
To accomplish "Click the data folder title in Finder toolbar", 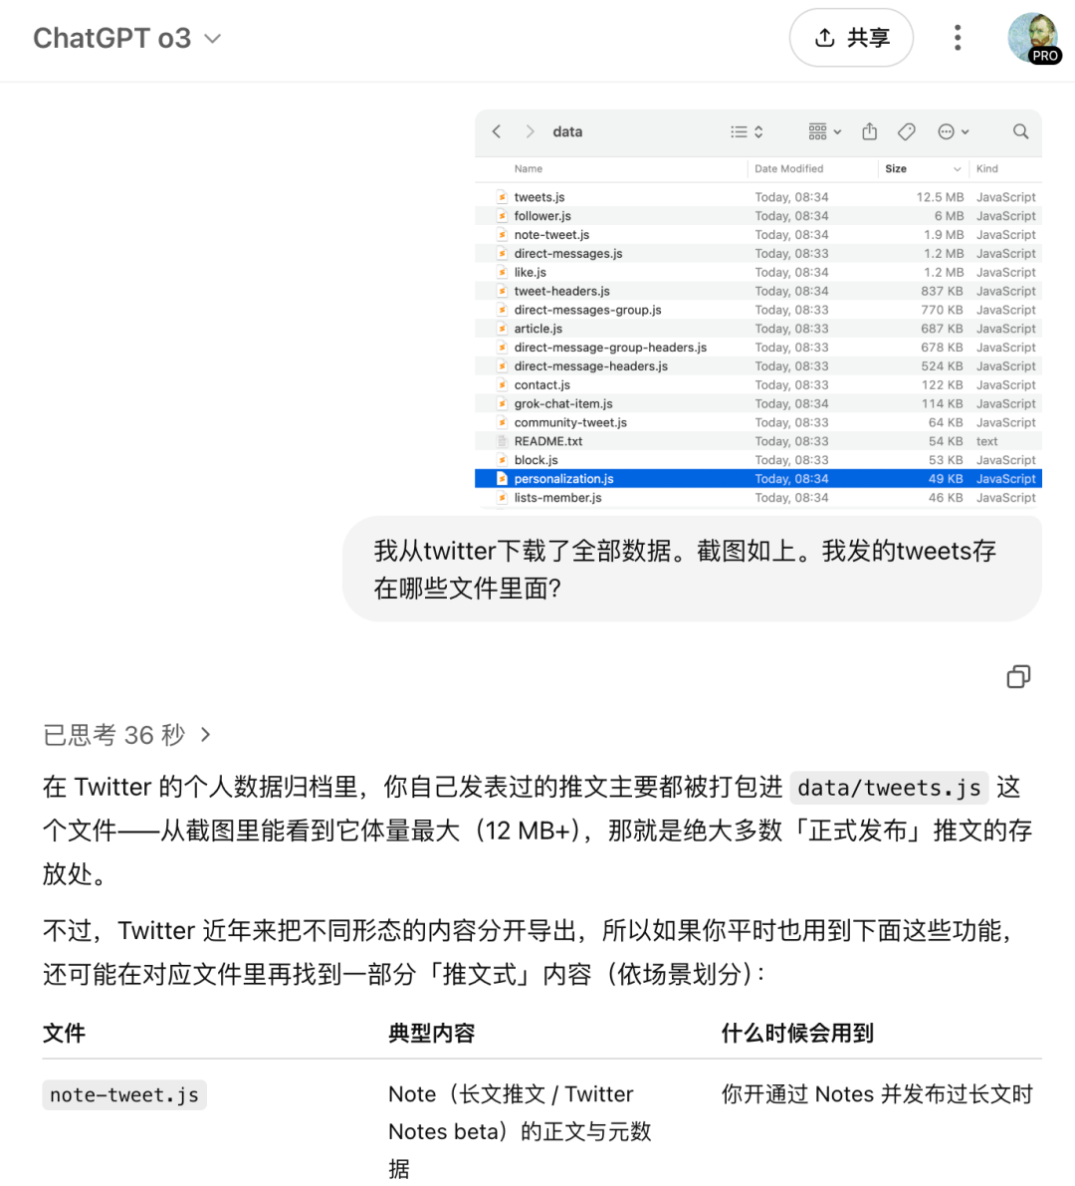I will pos(567,131).
